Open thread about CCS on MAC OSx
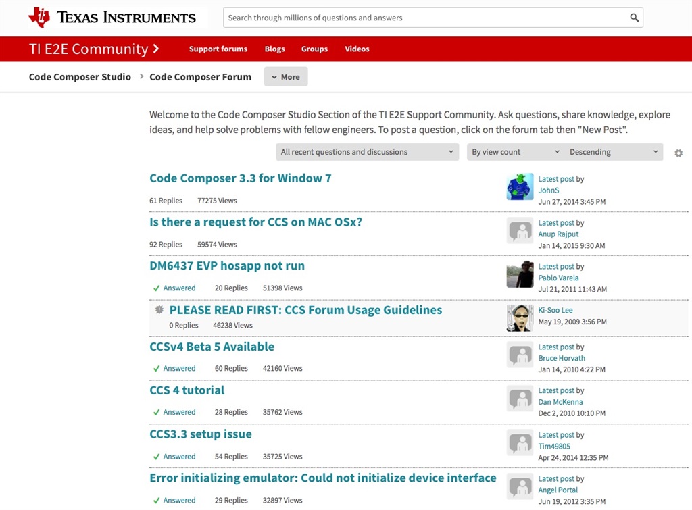 pos(256,222)
